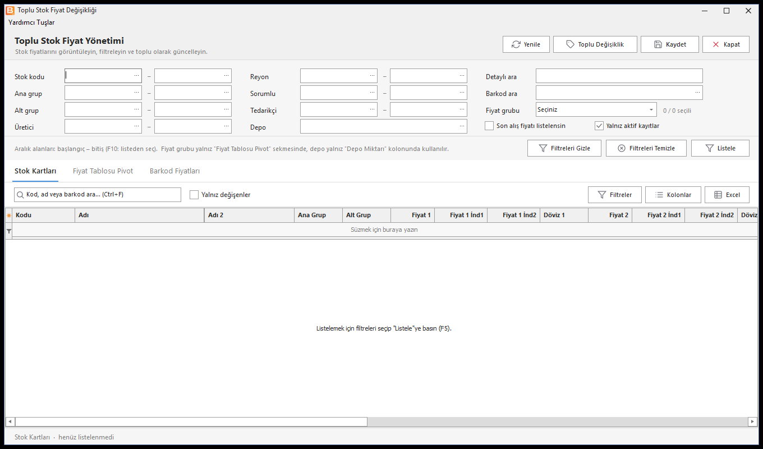Click the right arrow of the horizontal scrollbar
Image resolution: width=763 pixels, height=449 pixels.
(752, 421)
